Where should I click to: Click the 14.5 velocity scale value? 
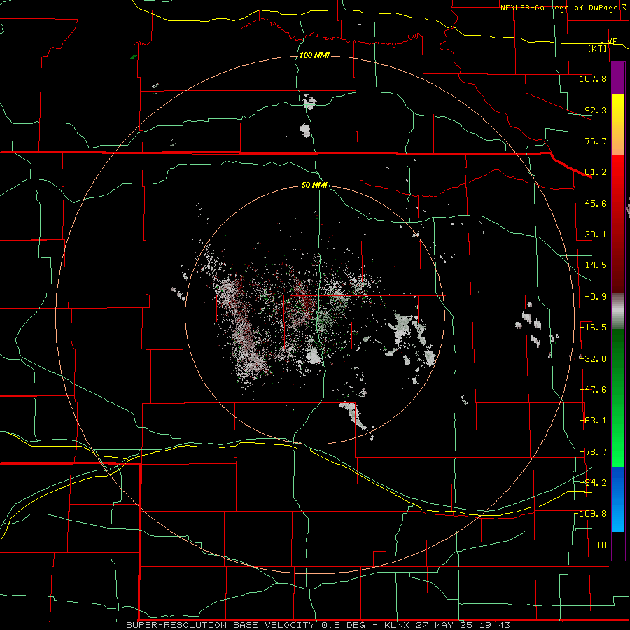(596, 265)
